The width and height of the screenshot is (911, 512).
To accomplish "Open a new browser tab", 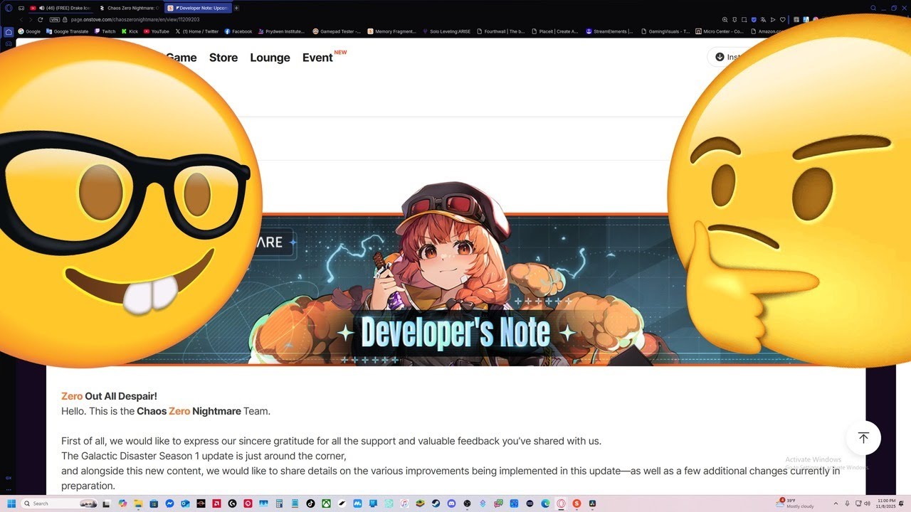I will coord(236,8).
